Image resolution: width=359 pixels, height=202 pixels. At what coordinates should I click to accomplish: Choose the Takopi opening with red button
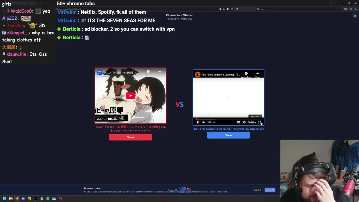click(x=130, y=137)
